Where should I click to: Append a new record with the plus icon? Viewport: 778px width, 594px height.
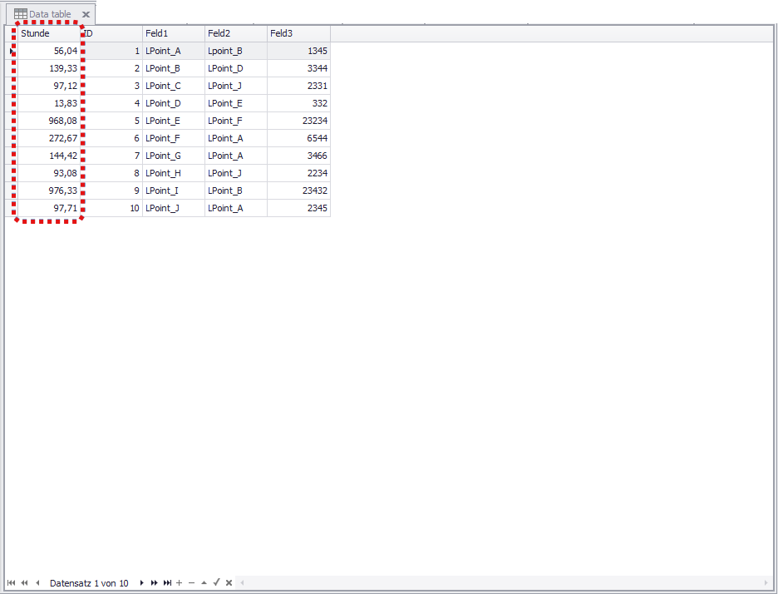(x=179, y=582)
